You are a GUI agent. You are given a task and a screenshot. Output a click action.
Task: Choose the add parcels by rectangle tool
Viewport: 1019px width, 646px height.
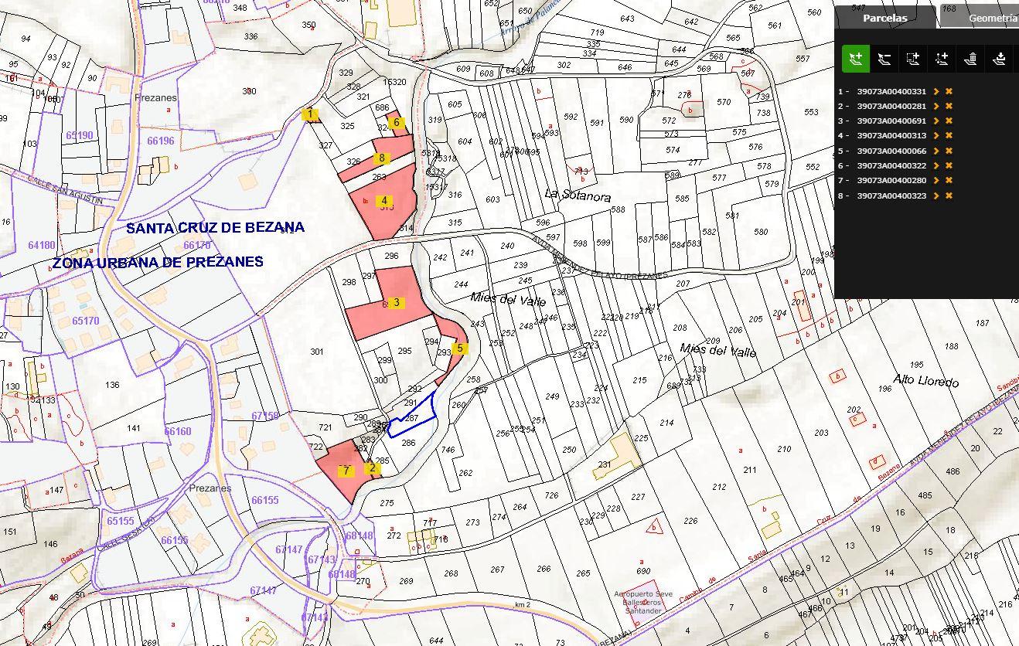[x=913, y=58]
